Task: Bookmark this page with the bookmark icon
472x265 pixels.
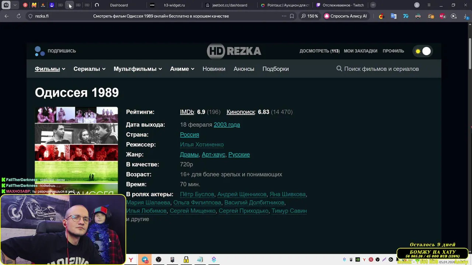Action: 292,16
